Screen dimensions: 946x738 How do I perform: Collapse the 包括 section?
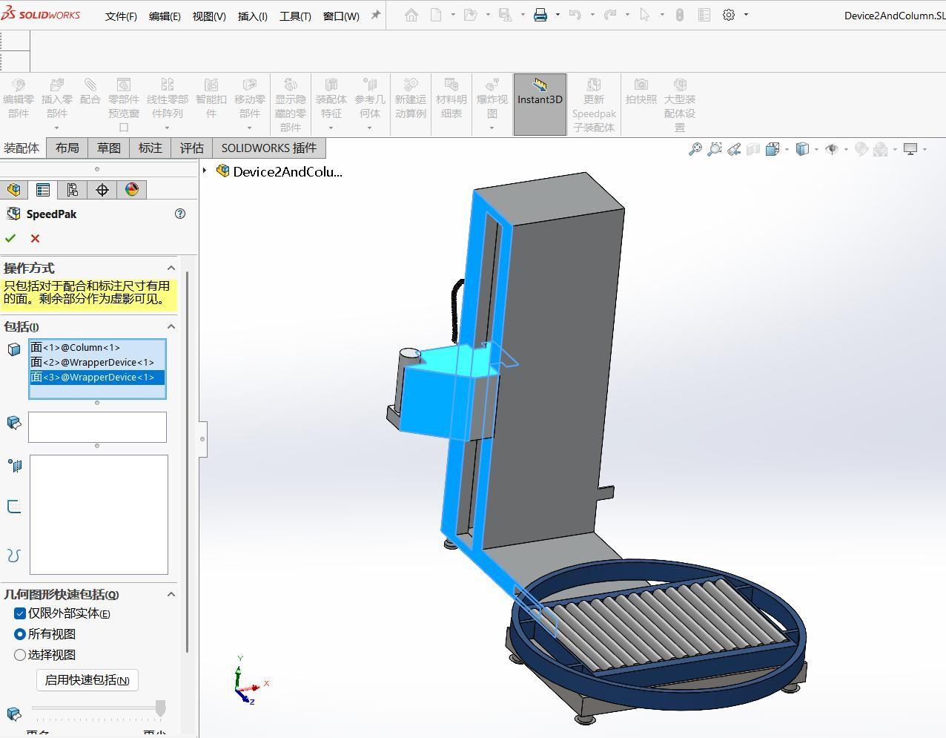[x=171, y=326]
